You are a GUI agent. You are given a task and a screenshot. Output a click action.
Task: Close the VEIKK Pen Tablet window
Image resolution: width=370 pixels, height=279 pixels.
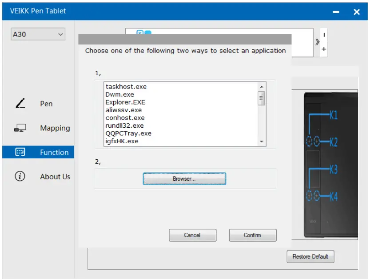click(357, 12)
